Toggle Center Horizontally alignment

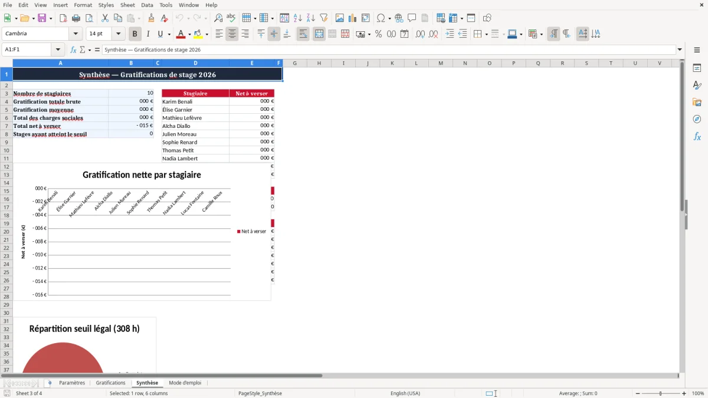click(x=232, y=34)
